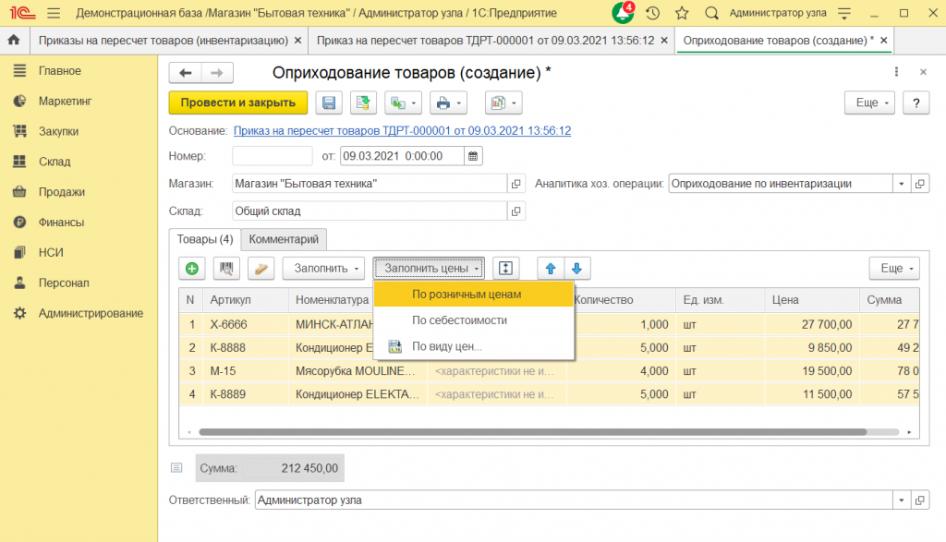Screen dimensions: 946x542
Task: Click the Номер input field
Action: tap(273, 156)
